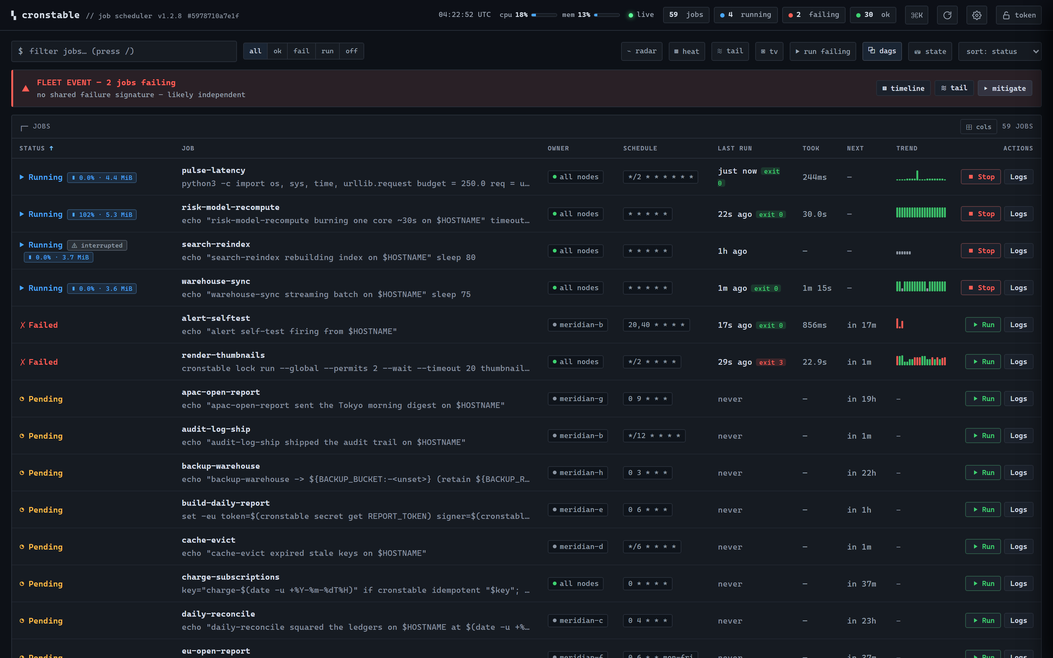
Task: Open the radar view
Action: click(642, 51)
